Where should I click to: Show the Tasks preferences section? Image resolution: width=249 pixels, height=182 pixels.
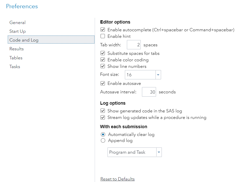15,67
